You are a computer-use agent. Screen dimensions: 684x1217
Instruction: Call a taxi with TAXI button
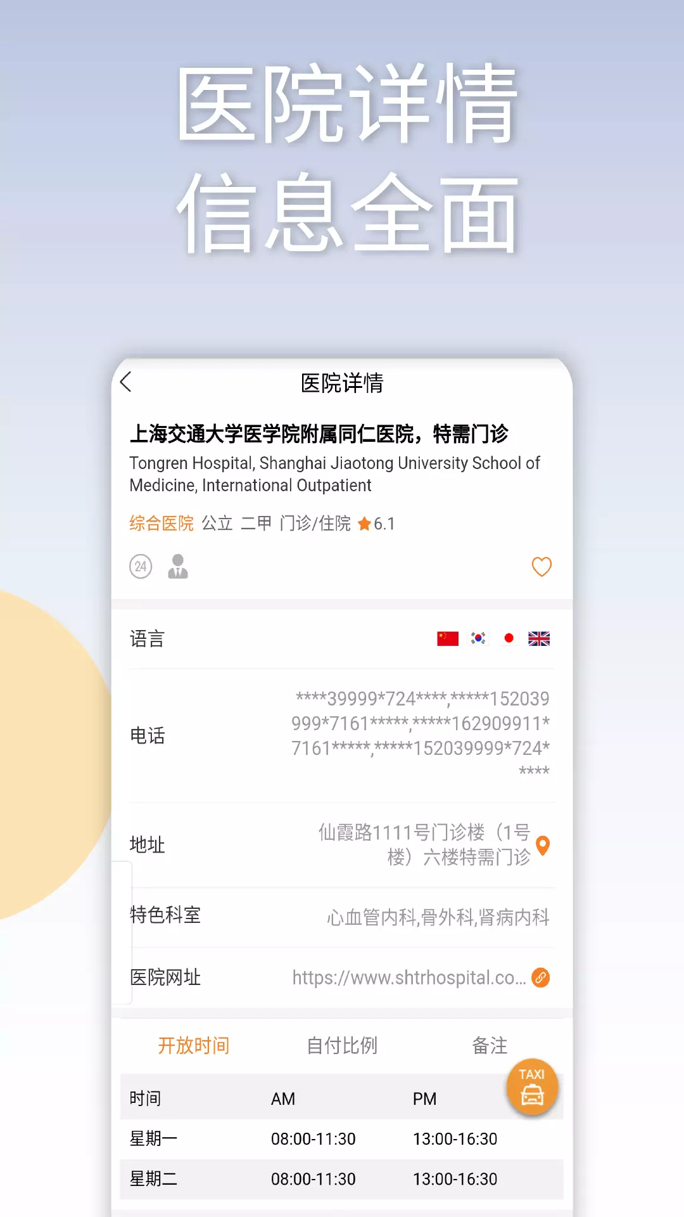(532, 1087)
